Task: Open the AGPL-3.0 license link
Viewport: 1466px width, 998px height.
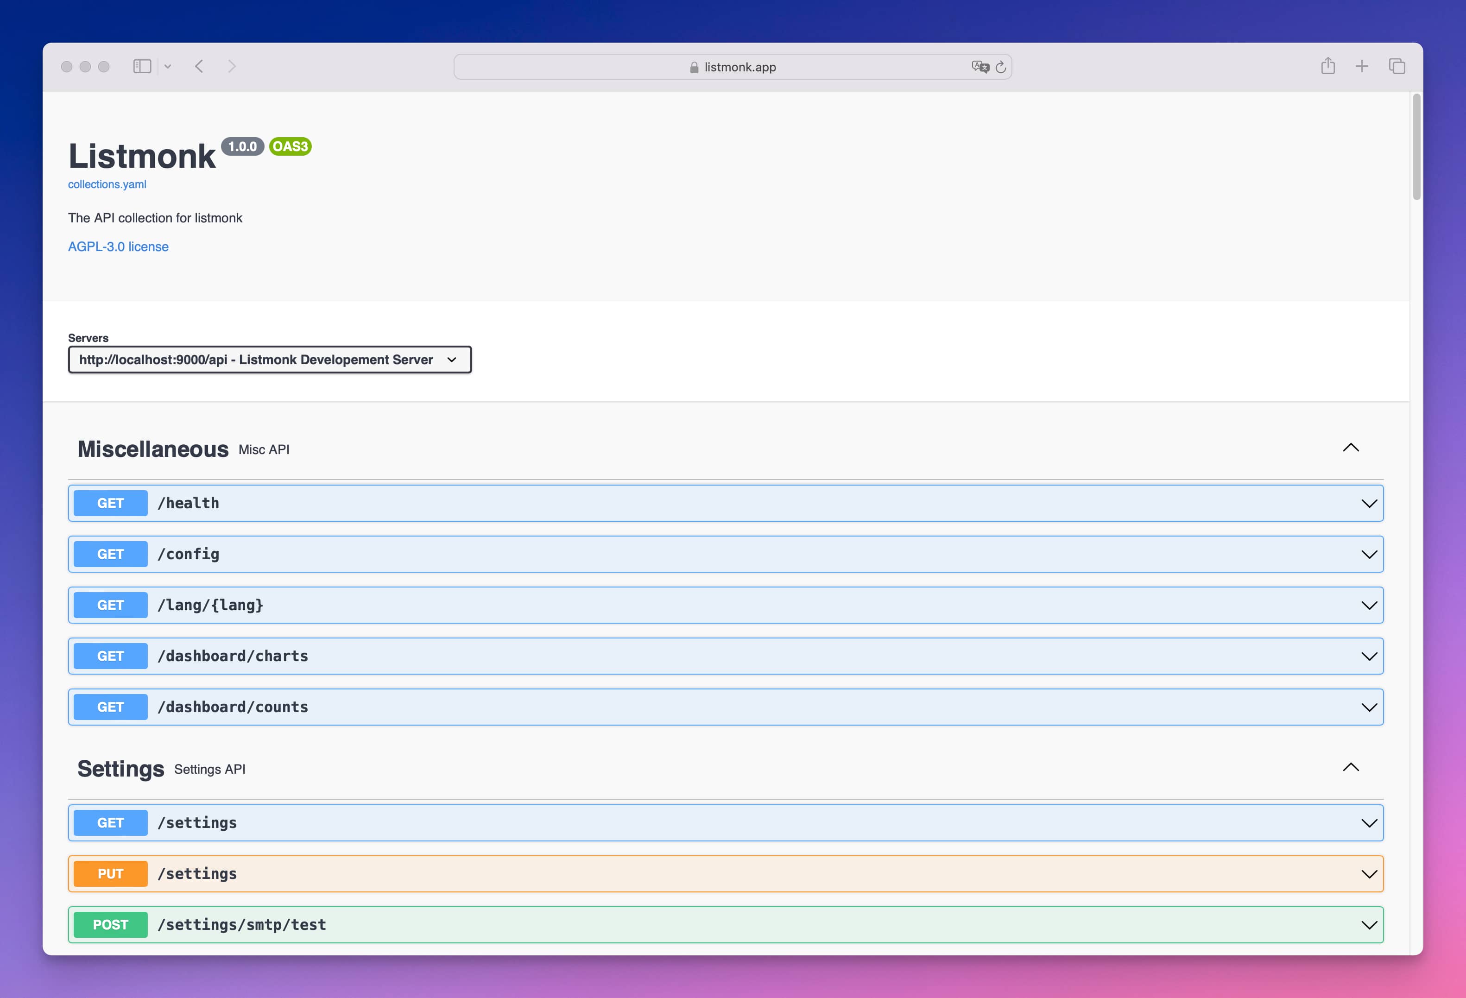Action: point(118,246)
